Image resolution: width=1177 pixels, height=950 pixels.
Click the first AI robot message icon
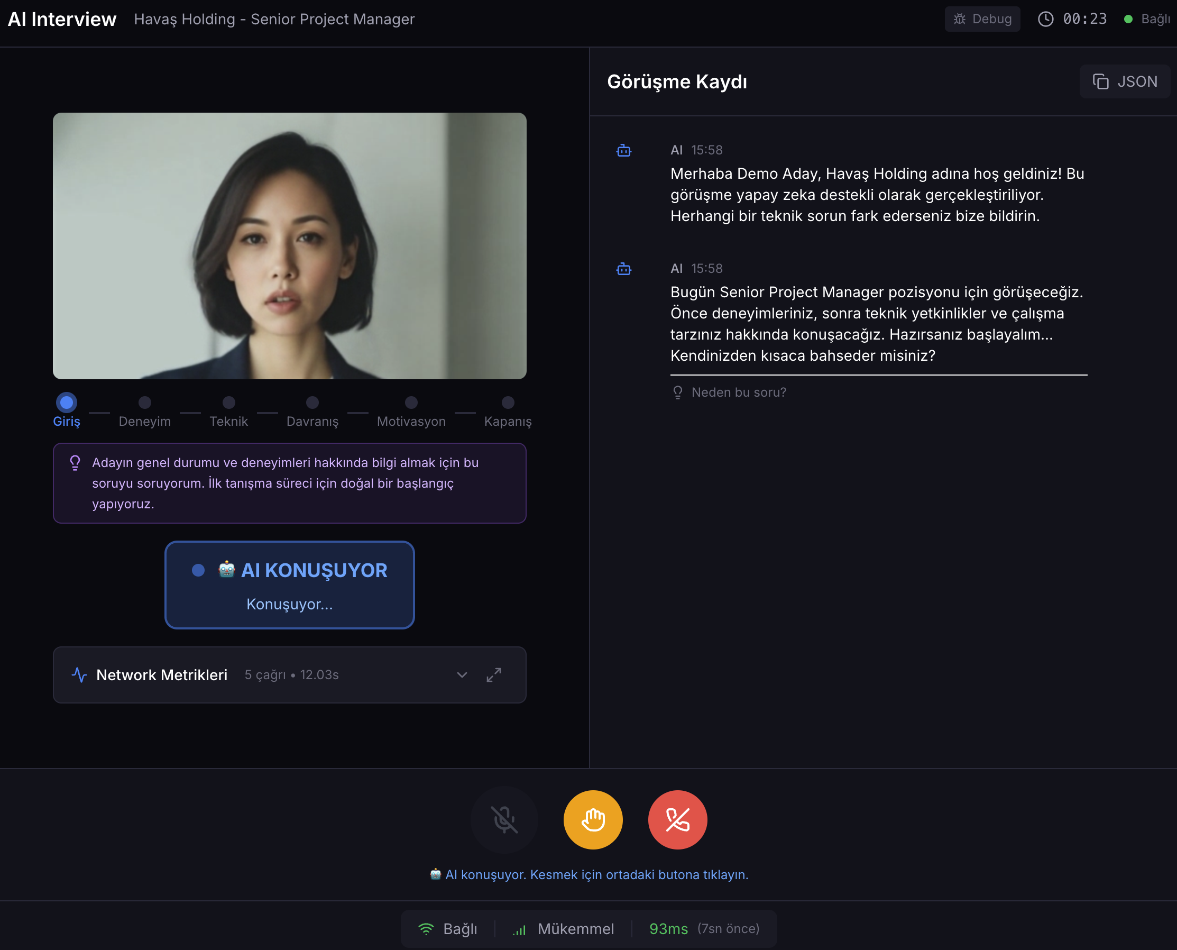623,151
